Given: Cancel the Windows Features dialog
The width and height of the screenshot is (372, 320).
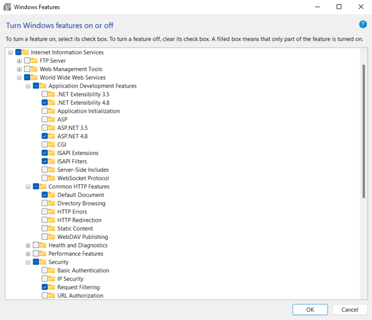Looking at the screenshot, I should pos(350,310).
